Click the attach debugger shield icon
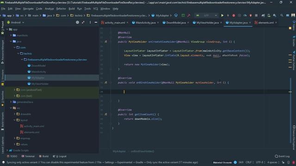 [251, 15]
